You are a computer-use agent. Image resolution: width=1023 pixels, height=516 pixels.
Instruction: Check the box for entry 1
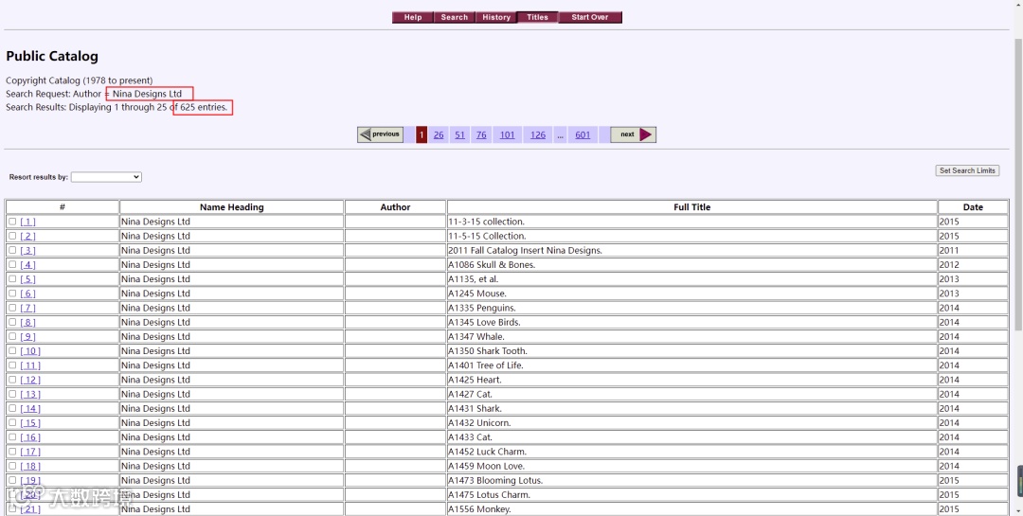[x=12, y=222]
